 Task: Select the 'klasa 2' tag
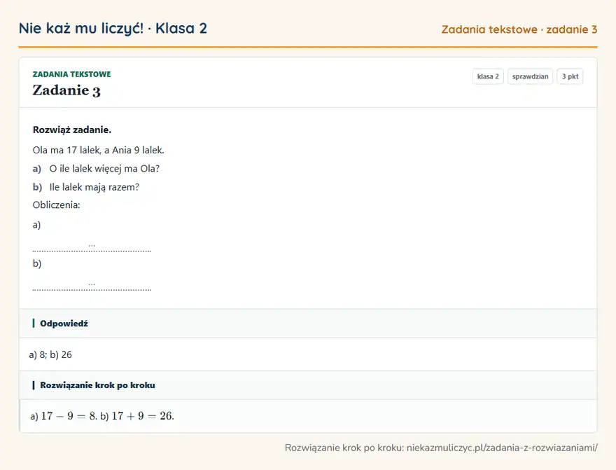pyautogui.click(x=488, y=76)
